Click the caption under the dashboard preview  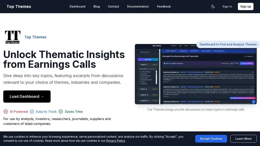(196, 109)
